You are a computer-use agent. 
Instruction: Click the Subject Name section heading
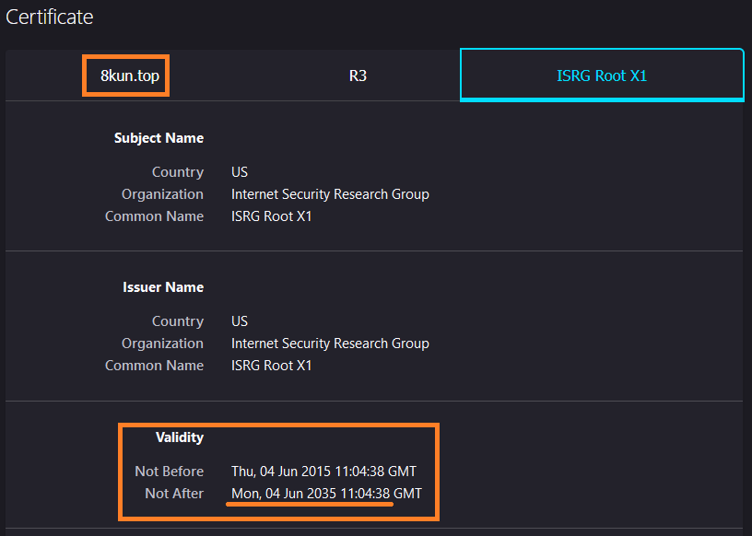click(x=159, y=138)
